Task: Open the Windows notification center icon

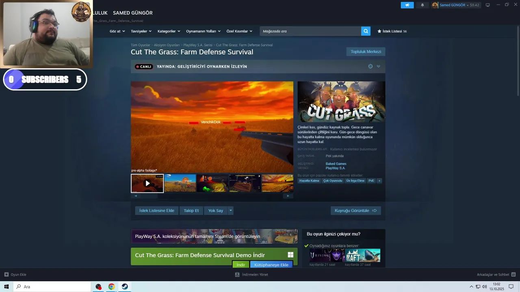Action: coord(511,287)
